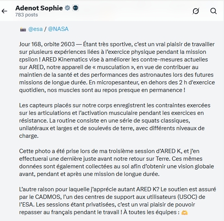This screenshot has width=224, height=221.
Task: Click the paragraph starting L'autre raison
Action: [x=118, y=201]
